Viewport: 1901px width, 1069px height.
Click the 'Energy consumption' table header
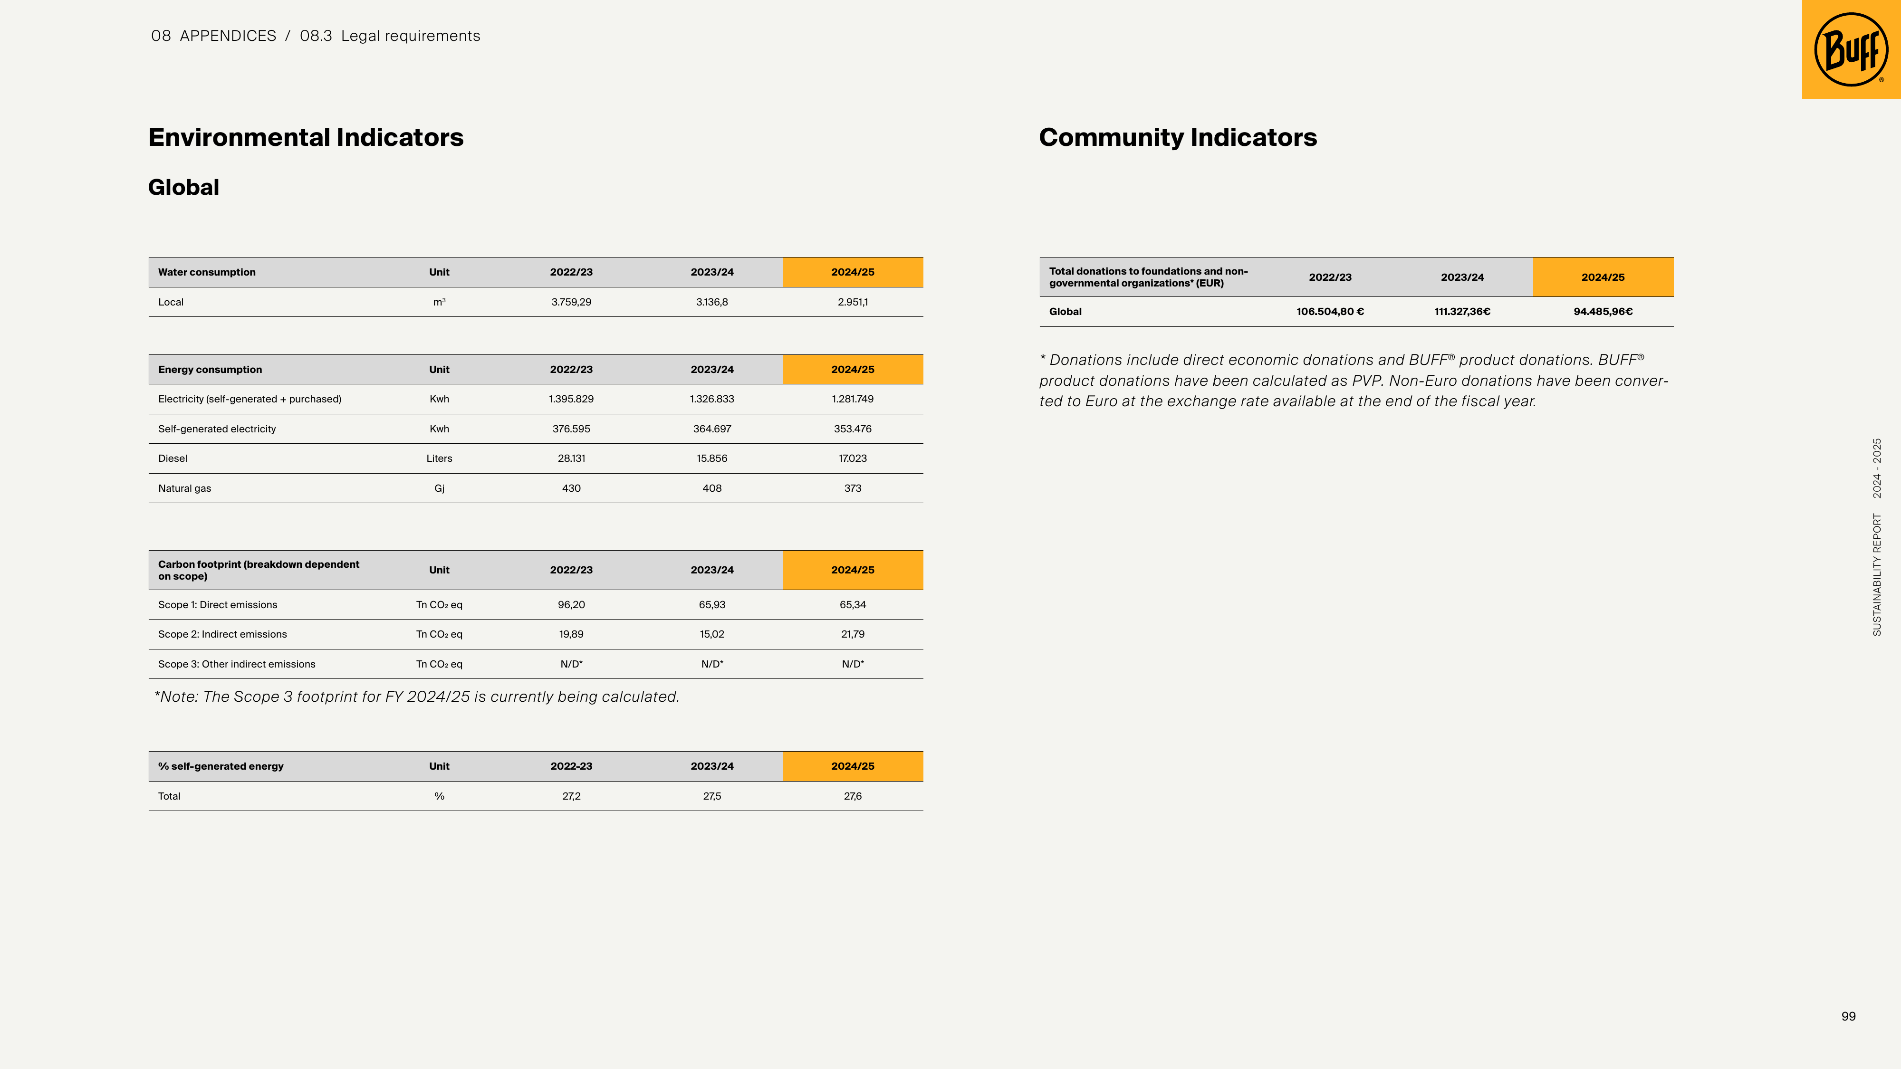pos(210,370)
